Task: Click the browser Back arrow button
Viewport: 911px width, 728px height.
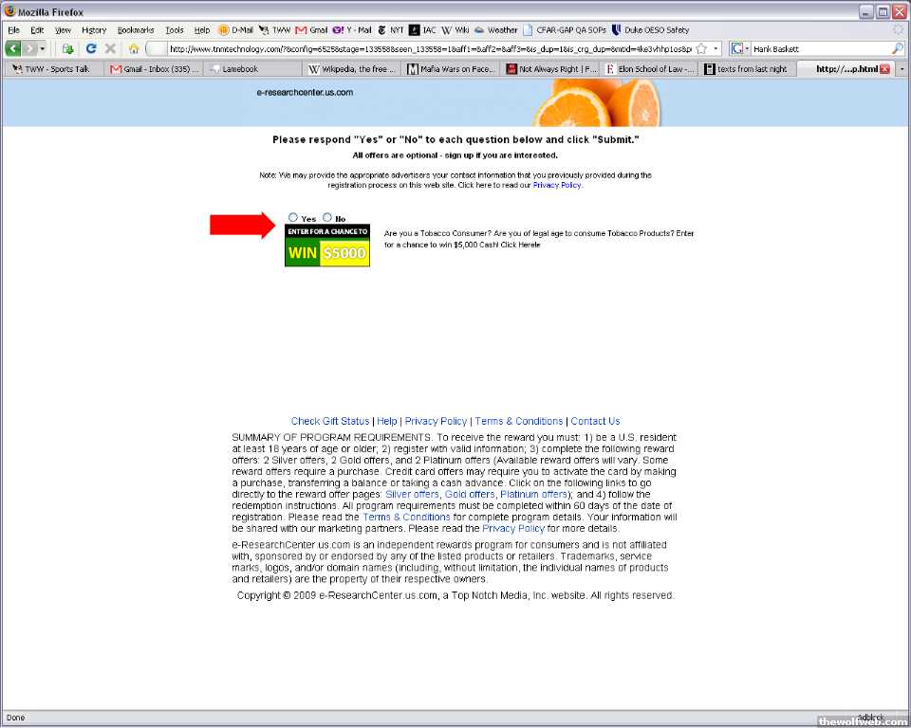Action: pos(14,48)
